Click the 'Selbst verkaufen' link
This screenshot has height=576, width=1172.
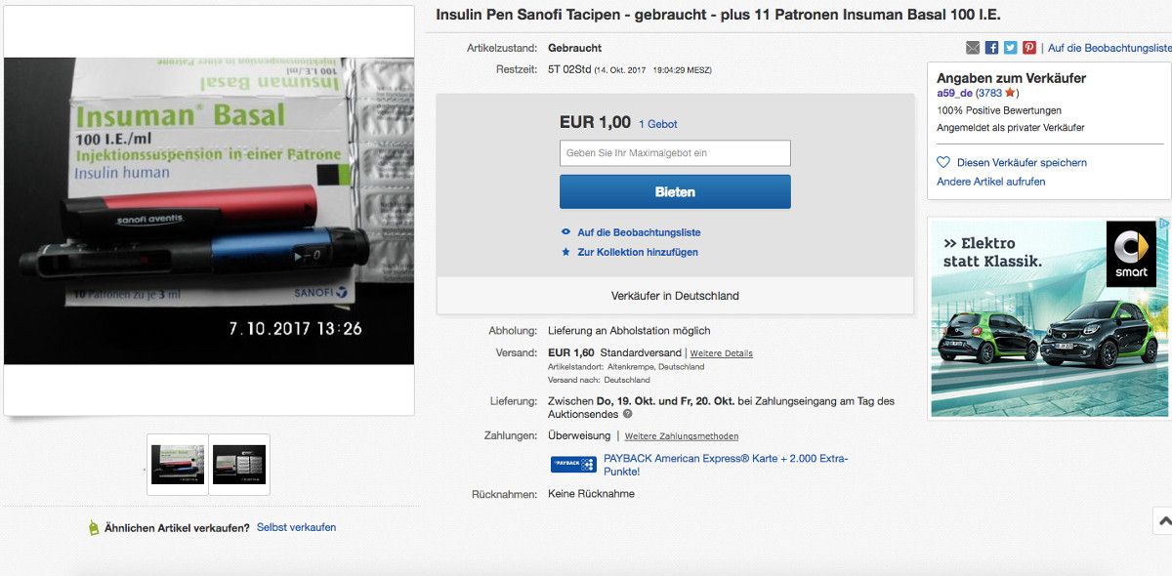point(296,527)
